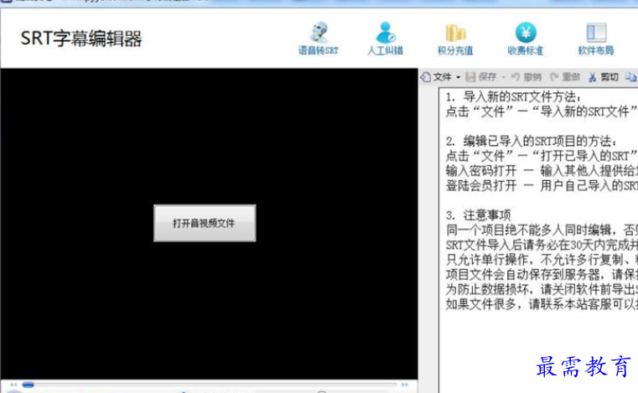638x393 pixels.
Task: View the 收费标准 pricing page
Action: point(526,39)
